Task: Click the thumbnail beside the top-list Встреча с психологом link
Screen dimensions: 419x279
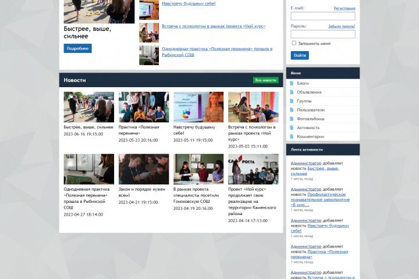Action: [x=149, y=33]
